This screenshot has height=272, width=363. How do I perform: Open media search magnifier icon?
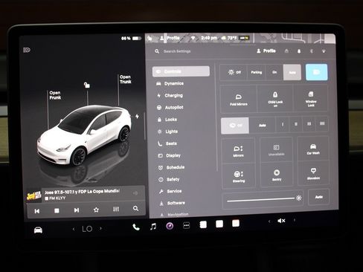tap(135, 209)
